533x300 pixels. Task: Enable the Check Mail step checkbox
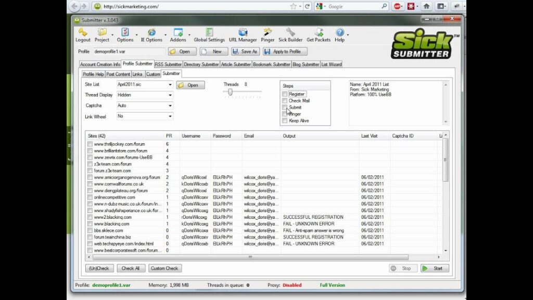[285, 101]
